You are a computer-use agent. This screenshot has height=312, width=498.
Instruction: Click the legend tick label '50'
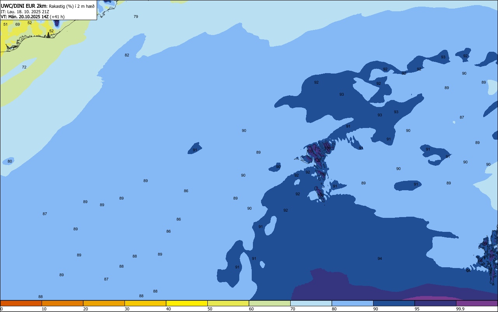coord(210,309)
